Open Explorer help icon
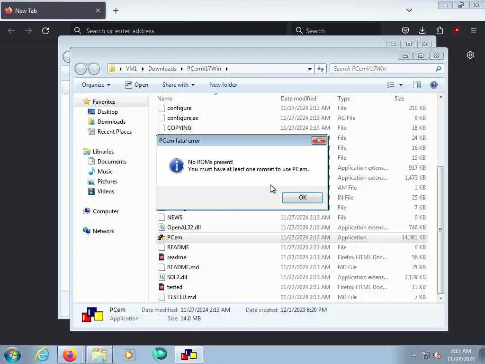This screenshot has height=364, width=485. pyautogui.click(x=434, y=85)
